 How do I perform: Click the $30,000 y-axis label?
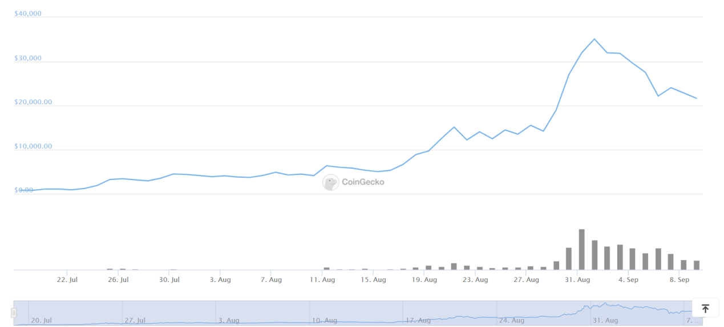click(x=28, y=58)
